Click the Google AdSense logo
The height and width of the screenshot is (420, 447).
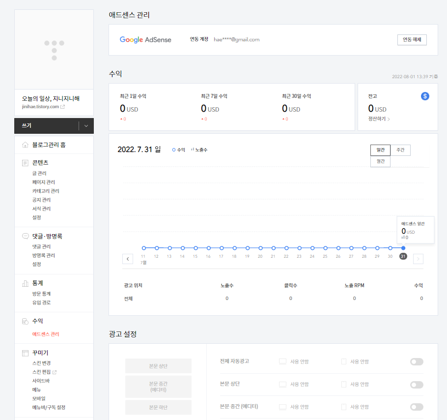tap(145, 40)
